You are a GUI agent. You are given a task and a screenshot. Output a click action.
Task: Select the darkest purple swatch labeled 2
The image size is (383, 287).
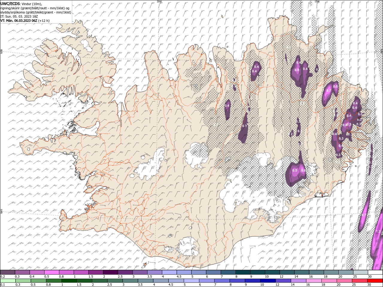click(110, 272)
